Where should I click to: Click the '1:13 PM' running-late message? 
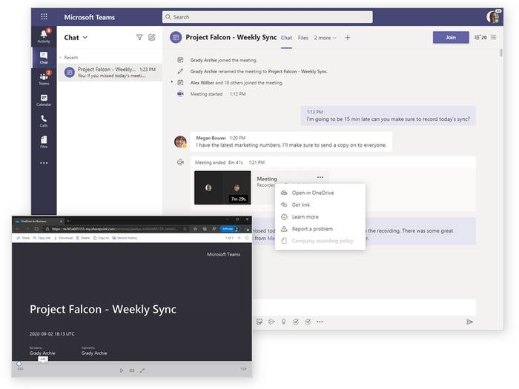pos(388,116)
